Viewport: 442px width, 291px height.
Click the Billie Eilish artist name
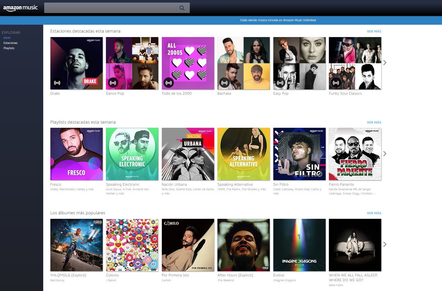[336, 285]
